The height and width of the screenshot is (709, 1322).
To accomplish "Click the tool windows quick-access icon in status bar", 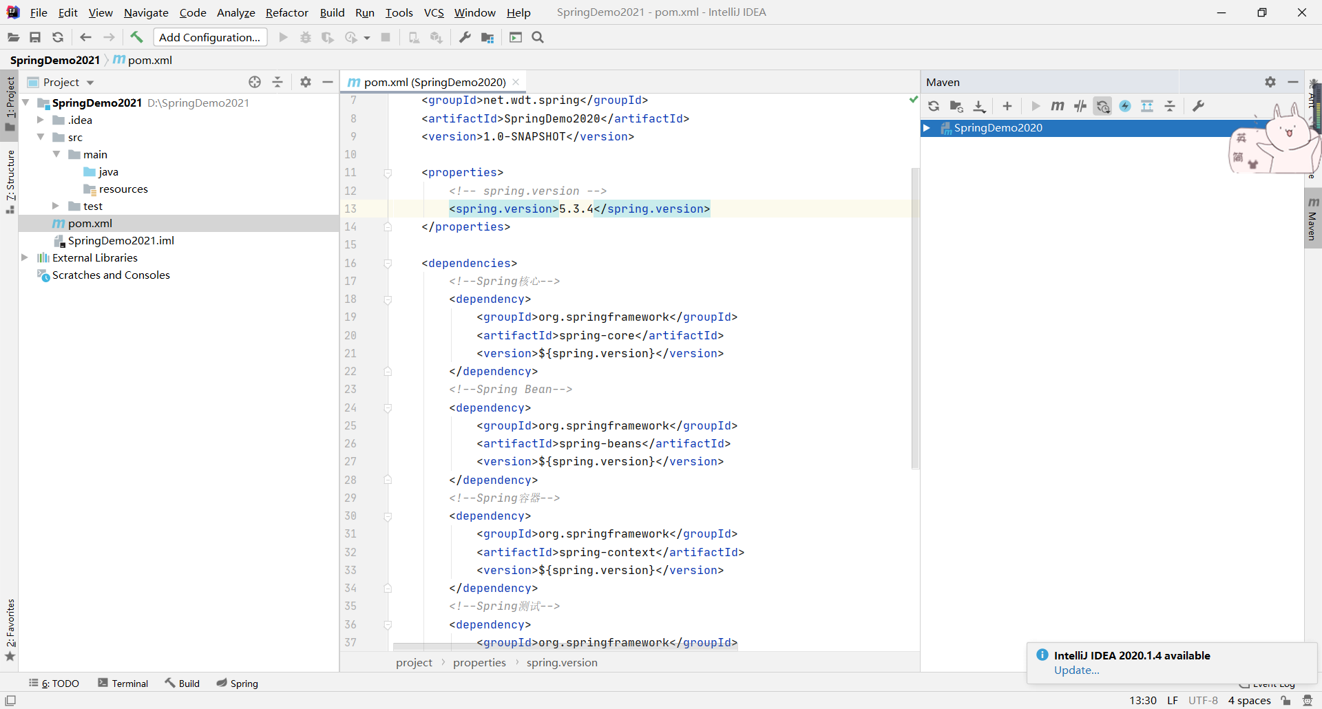I will pos(10,701).
